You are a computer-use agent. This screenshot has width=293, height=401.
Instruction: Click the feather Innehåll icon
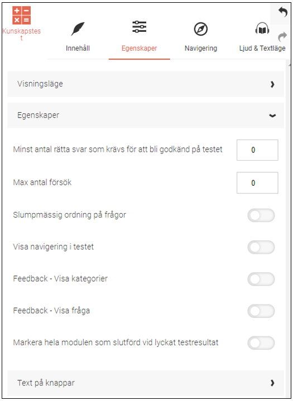[x=78, y=29]
